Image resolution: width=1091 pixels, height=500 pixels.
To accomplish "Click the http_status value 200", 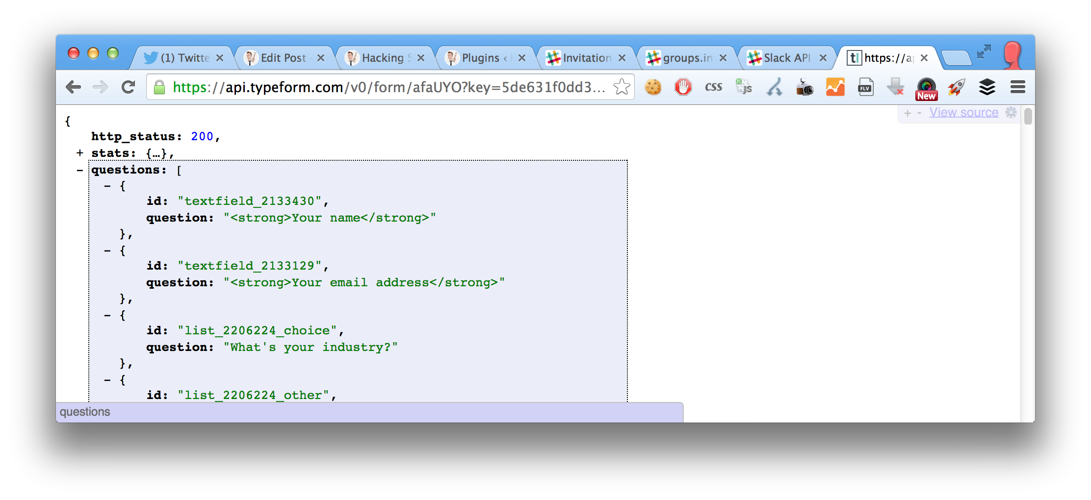I will 202,136.
